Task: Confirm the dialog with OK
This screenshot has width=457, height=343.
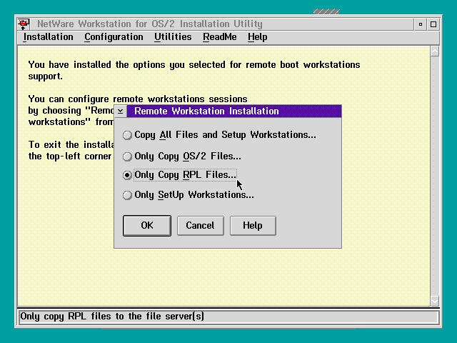Action: [x=147, y=226]
